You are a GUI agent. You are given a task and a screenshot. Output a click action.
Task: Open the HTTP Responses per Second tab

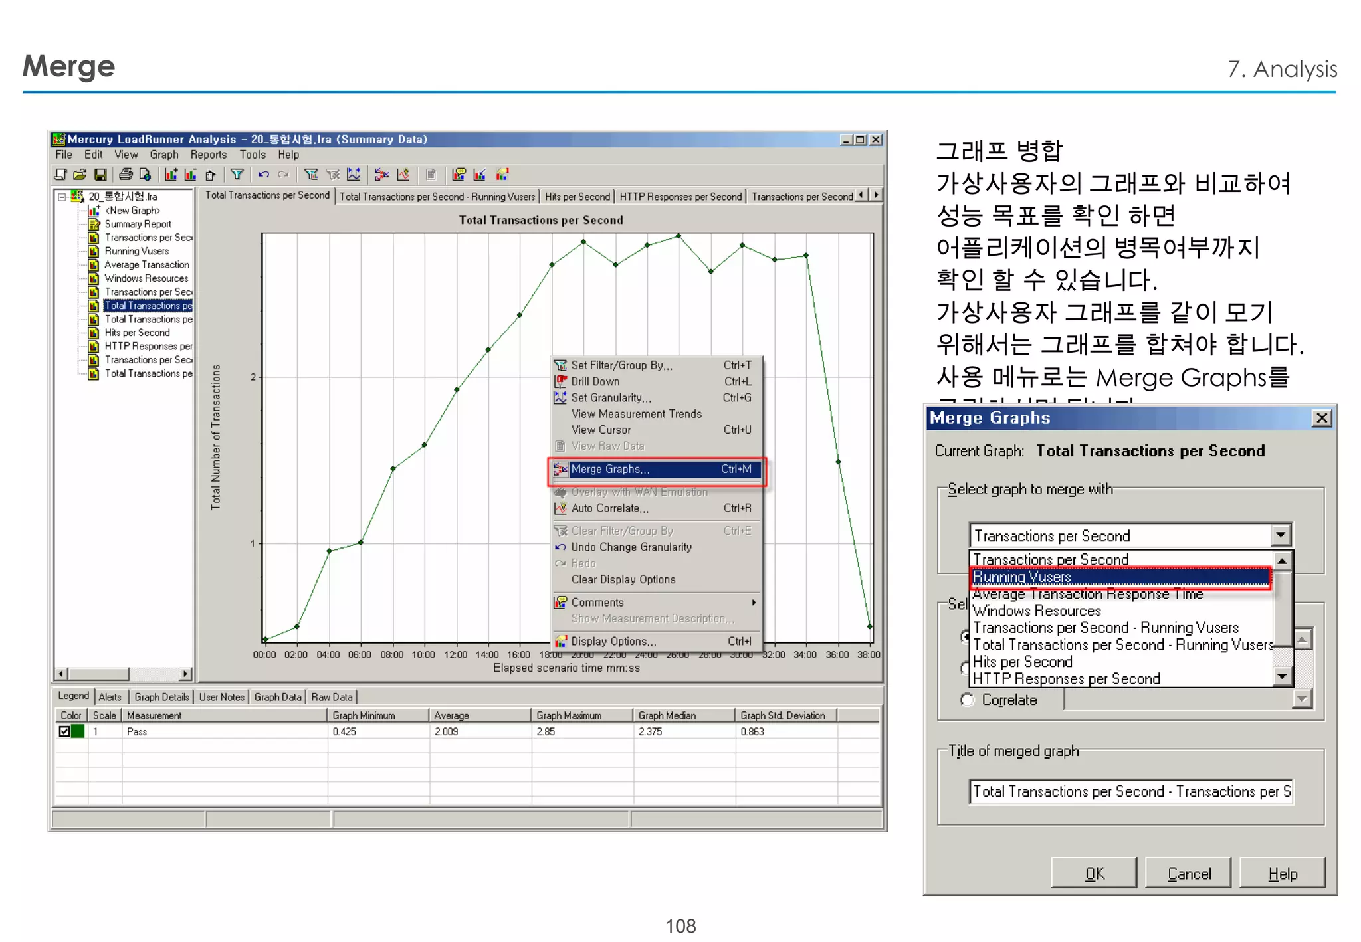(x=680, y=197)
